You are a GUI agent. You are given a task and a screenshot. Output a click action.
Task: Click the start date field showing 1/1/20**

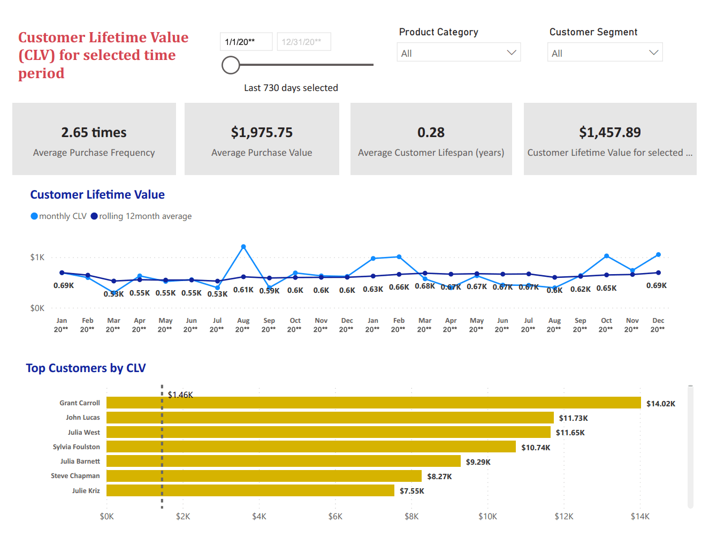(246, 41)
